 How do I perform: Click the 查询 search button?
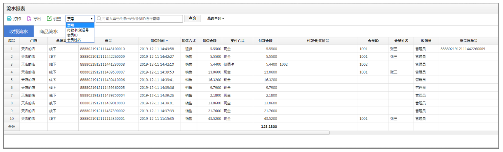pos(193,18)
